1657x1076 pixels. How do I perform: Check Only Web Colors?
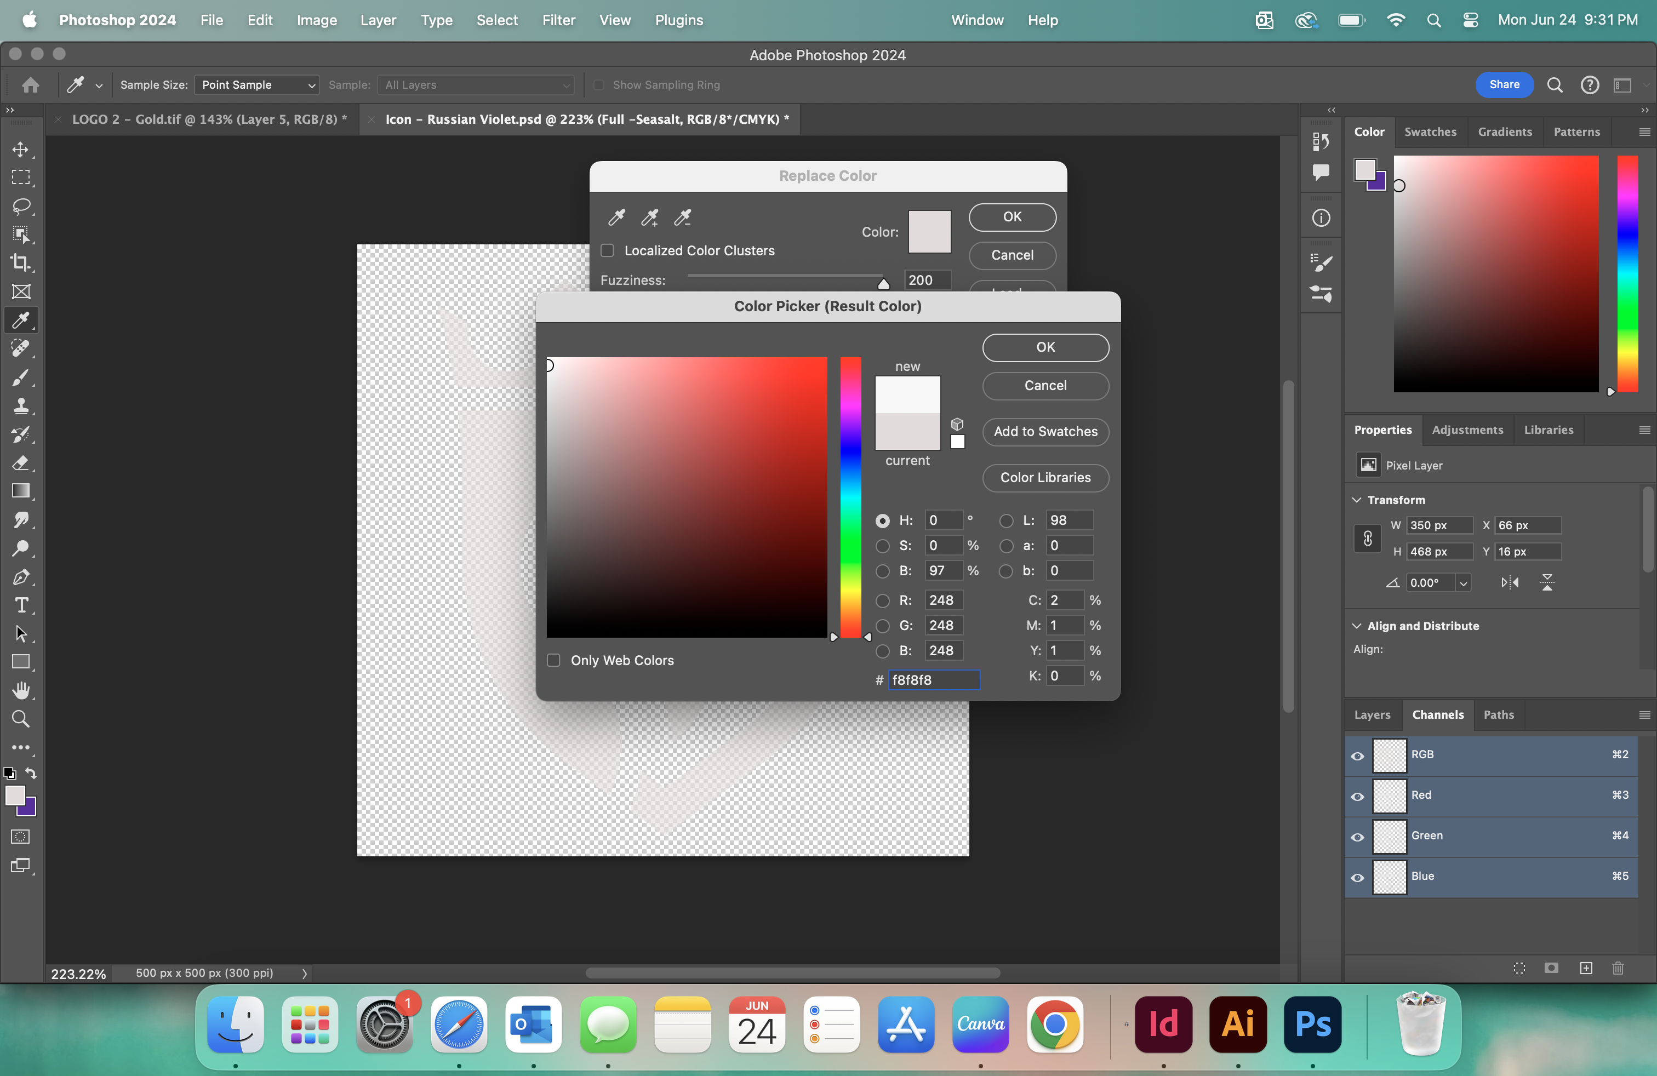[x=553, y=660]
